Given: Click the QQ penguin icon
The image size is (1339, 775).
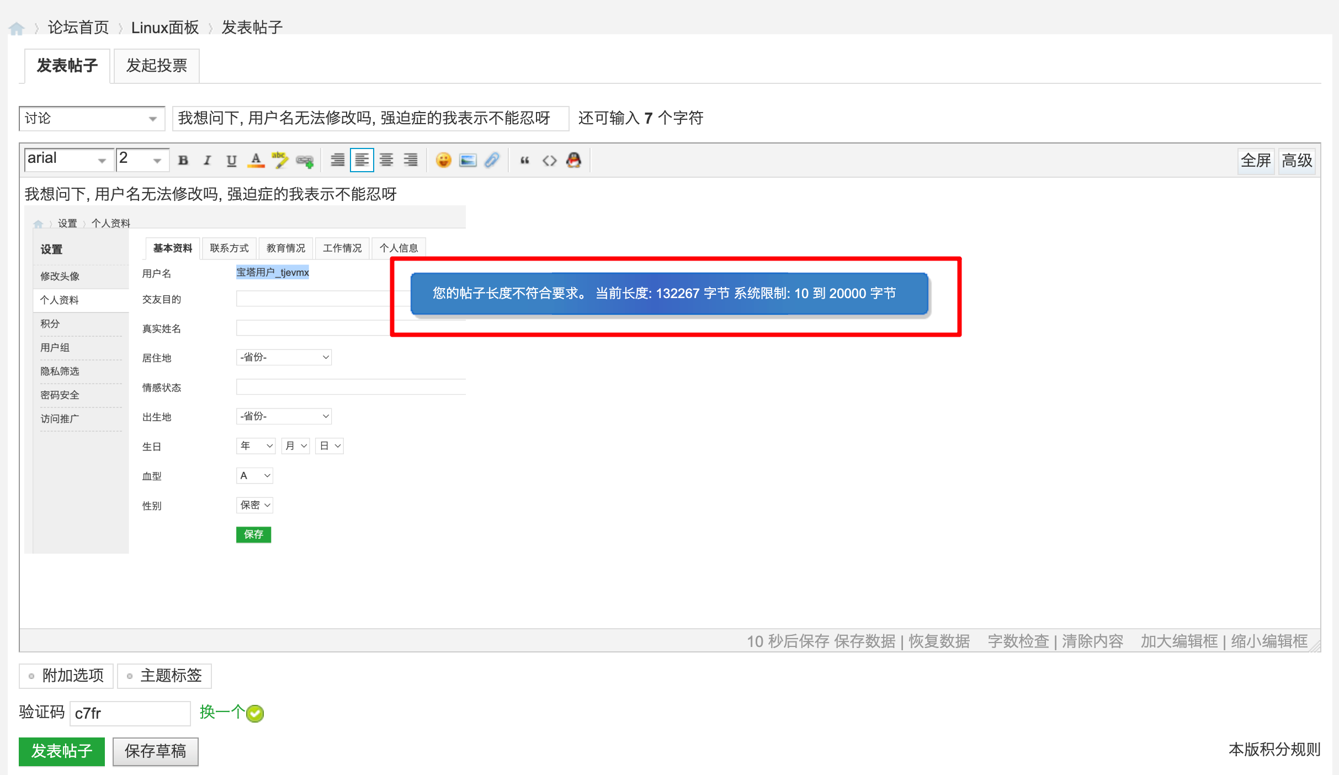Looking at the screenshot, I should point(574,160).
